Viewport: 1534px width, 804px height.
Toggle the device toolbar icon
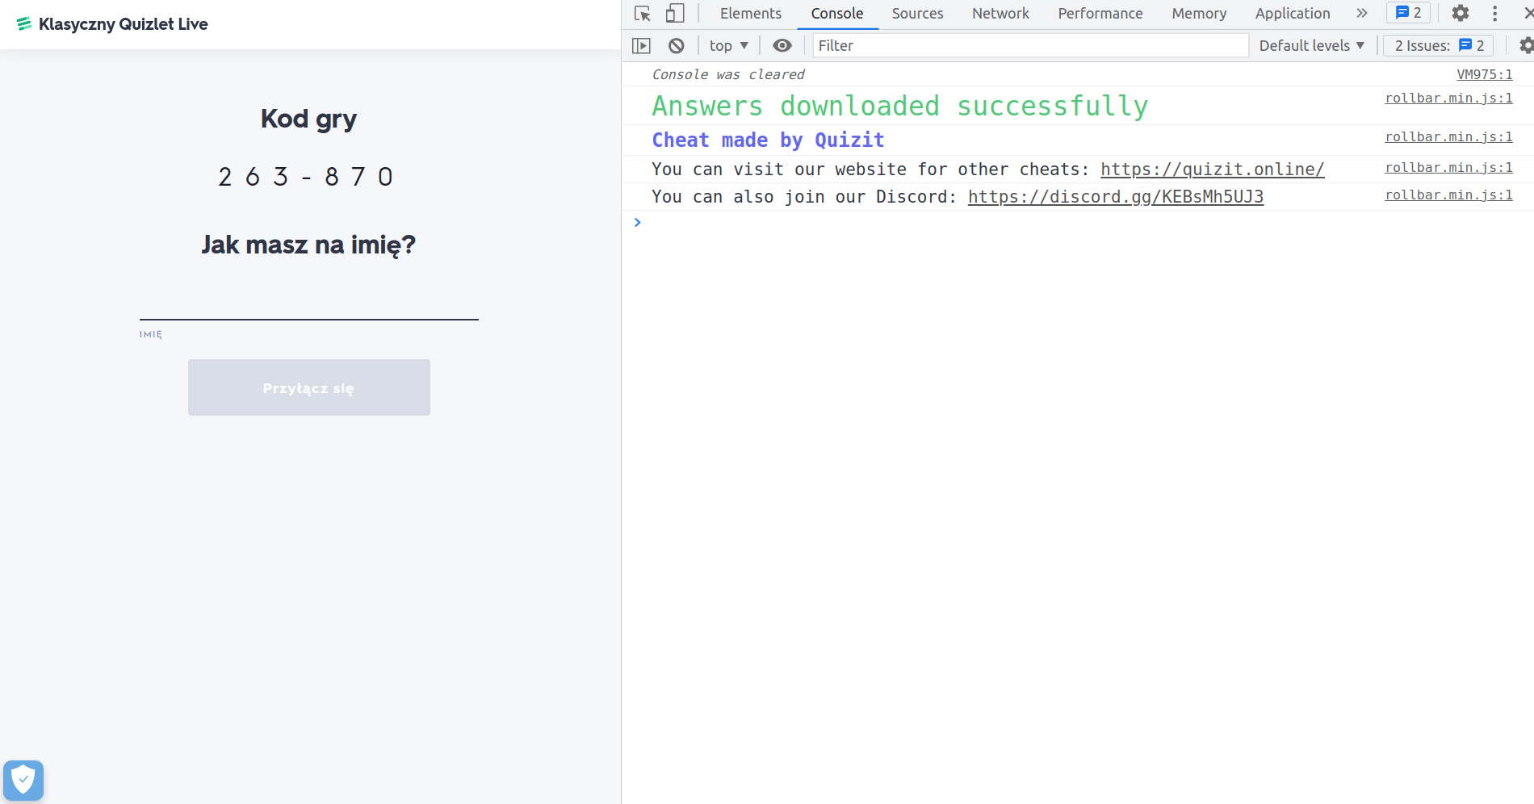coord(675,14)
